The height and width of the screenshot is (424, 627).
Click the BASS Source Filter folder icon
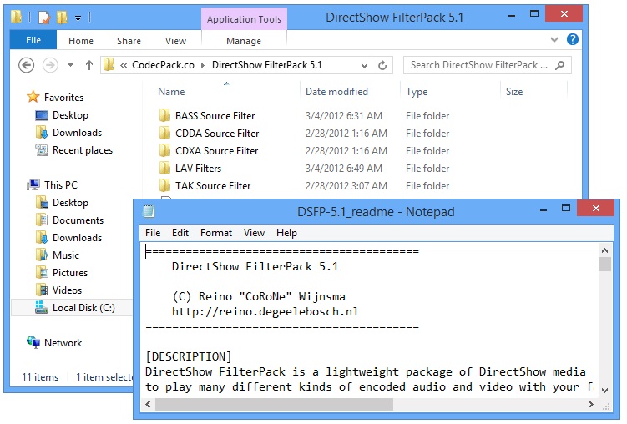[164, 116]
